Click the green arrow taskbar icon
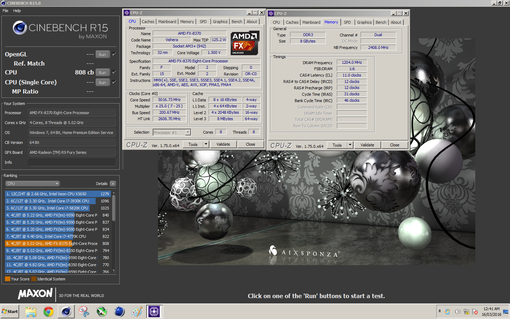 click(x=102, y=312)
